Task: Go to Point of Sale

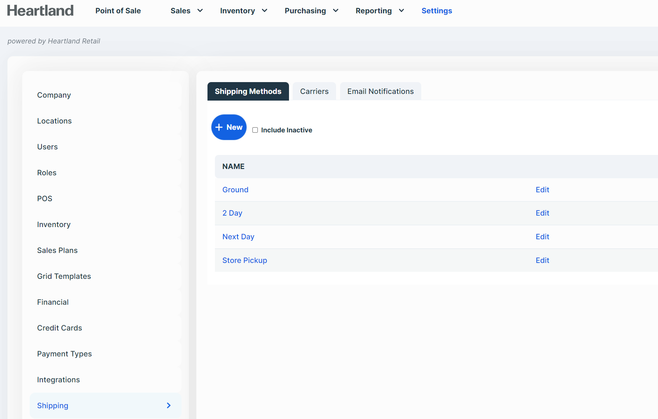Action: [118, 11]
